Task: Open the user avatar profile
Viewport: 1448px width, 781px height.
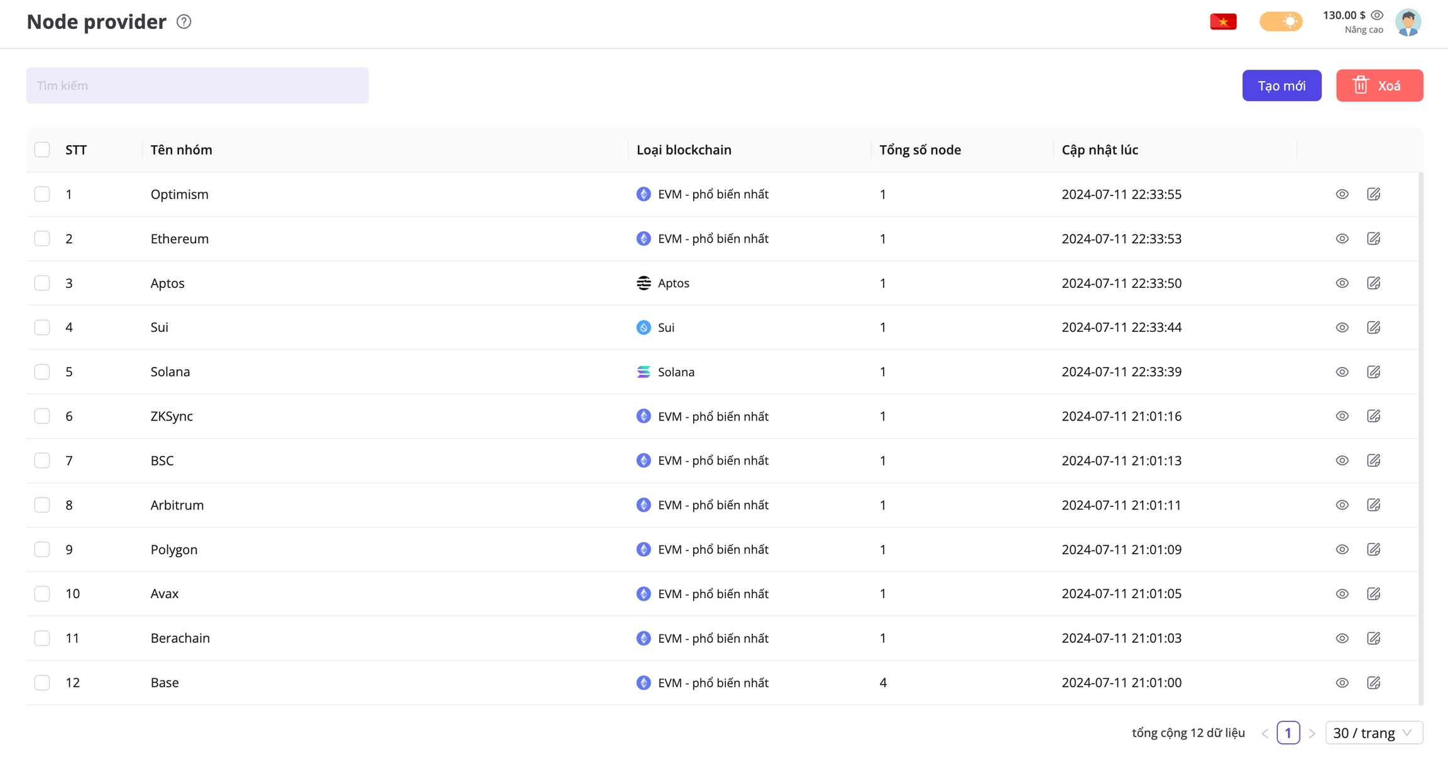Action: point(1408,23)
